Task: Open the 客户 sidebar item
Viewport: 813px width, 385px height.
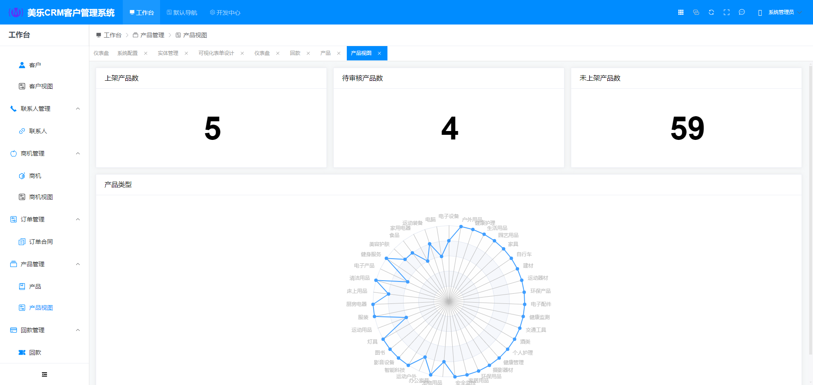Action: 35,65
